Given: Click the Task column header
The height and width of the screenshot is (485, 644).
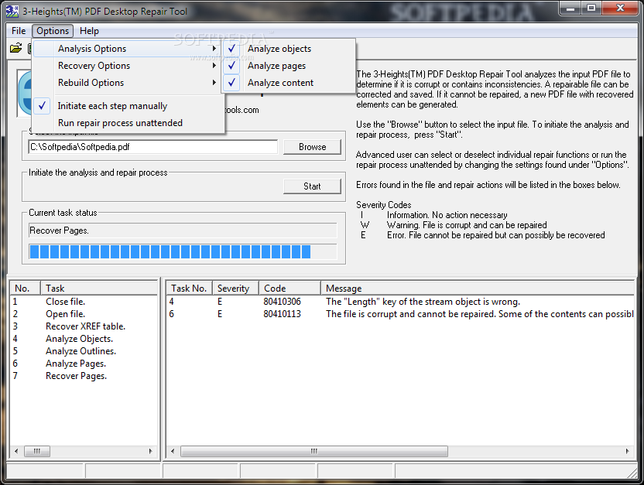Looking at the screenshot, I should [99, 289].
